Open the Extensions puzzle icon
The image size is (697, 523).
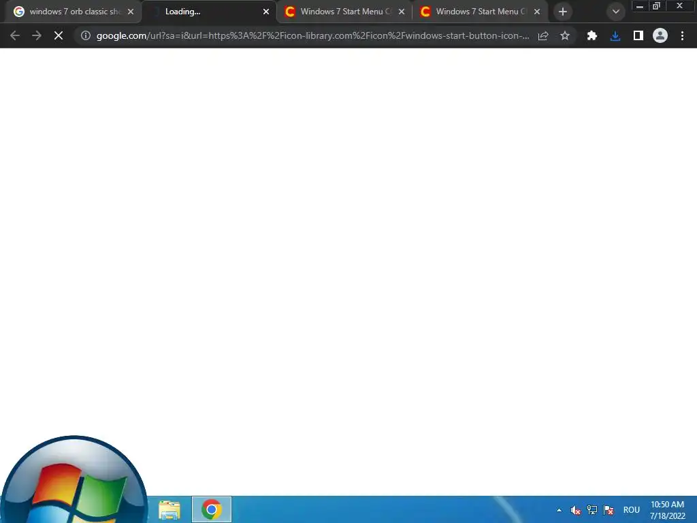click(x=591, y=35)
